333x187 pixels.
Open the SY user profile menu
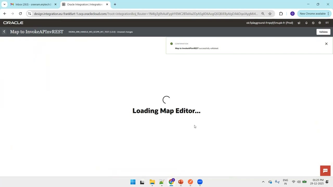[x=327, y=23]
